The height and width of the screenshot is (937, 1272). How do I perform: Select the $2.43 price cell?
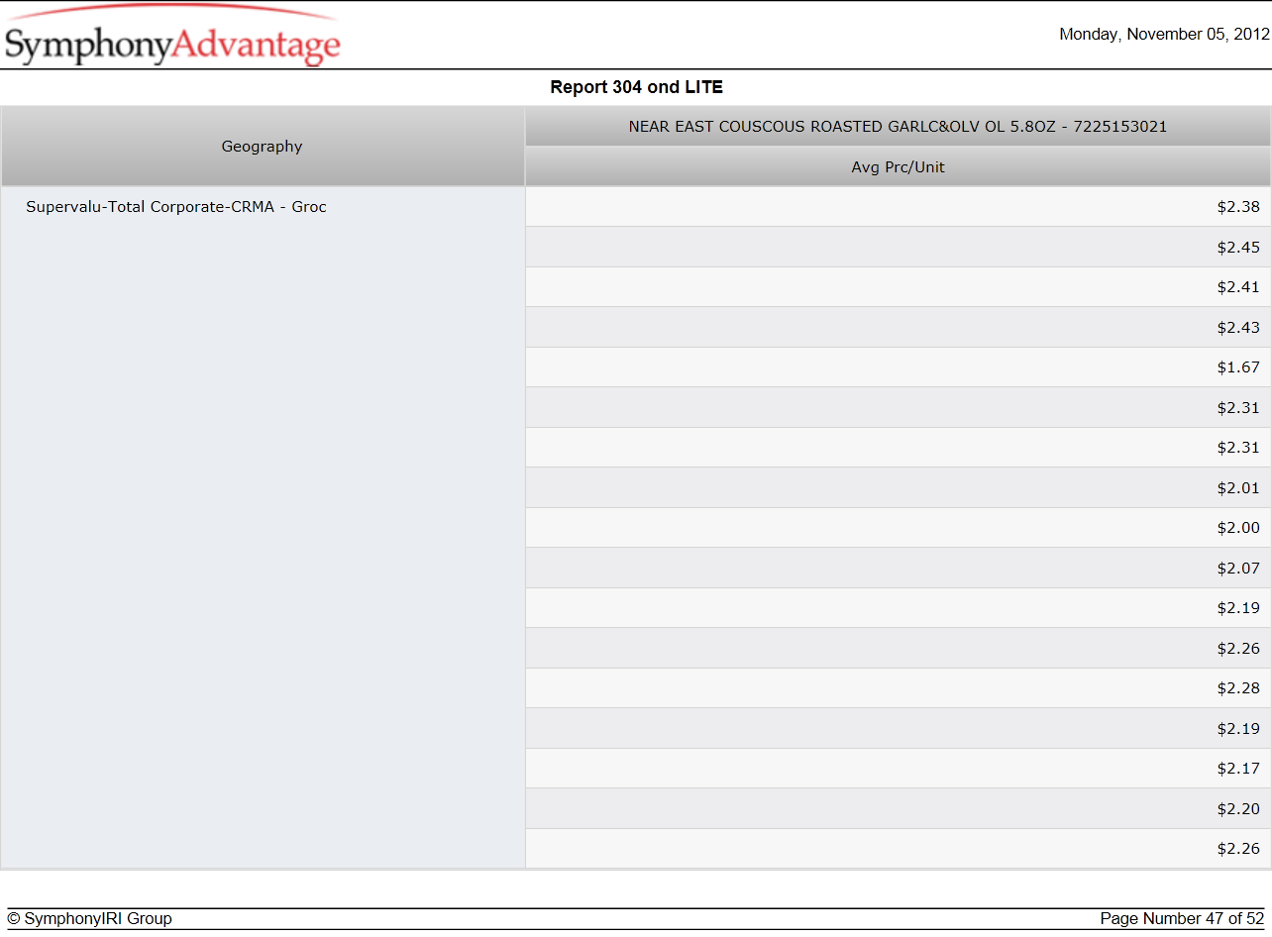(x=898, y=328)
